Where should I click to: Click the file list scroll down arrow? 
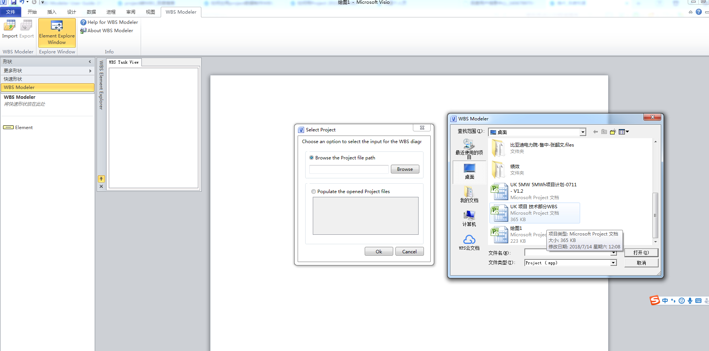656,242
